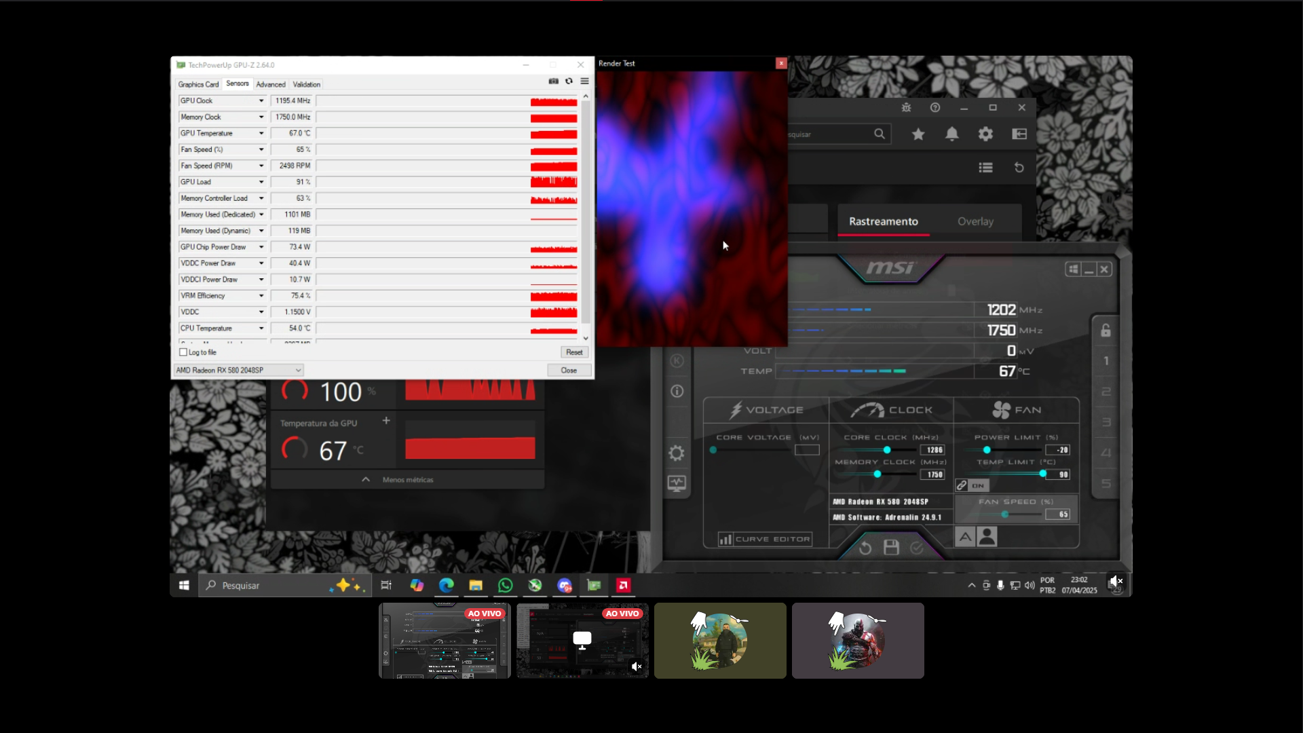1303x733 pixels.
Task: Select Afterburner profile slot 3
Action: tap(1106, 422)
